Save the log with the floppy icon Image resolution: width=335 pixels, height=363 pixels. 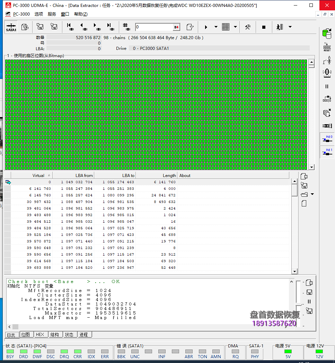tap(309, 292)
